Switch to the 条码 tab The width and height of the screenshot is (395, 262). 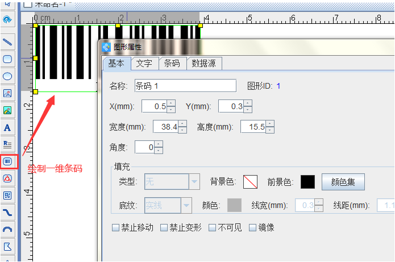point(172,64)
